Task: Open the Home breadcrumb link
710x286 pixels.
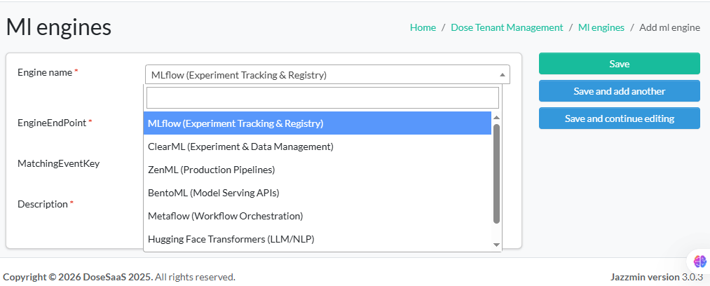Action: [423, 27]
